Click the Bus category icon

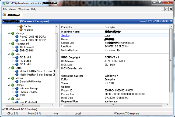(x=13, y=54)
